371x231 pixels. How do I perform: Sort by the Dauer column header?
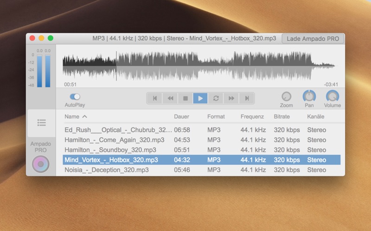(x=182, y=116)
